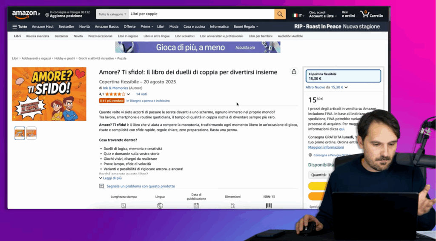The width and height of the screenshot is (436, 241).
Task: Open the Carrello cart icon
Action: [x=371, y=14]
